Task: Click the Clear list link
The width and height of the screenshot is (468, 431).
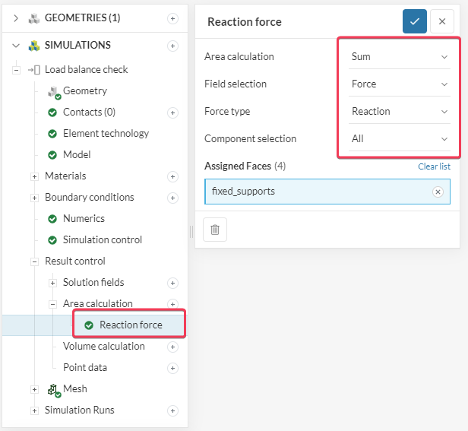Action: tap(434, 166)
